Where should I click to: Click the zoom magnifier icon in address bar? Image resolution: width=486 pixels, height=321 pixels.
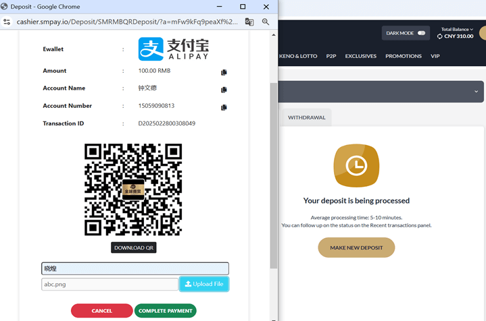tap(266, 22)
